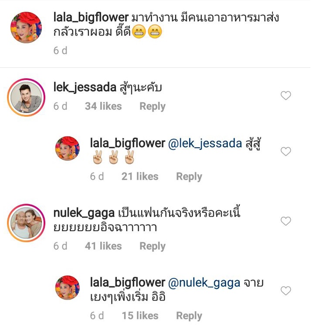Image resolution: width=313 pixels, height=333 pixels.
Task: Open lala_bigflower's avatar on victory emoji reply
Action: pos(68,148)
